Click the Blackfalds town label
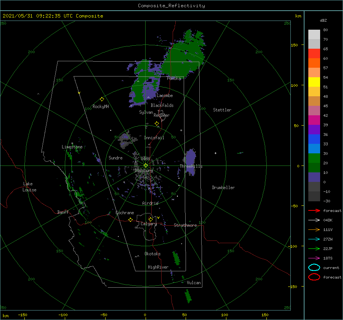Screen dimensions: 343x320 162,105
